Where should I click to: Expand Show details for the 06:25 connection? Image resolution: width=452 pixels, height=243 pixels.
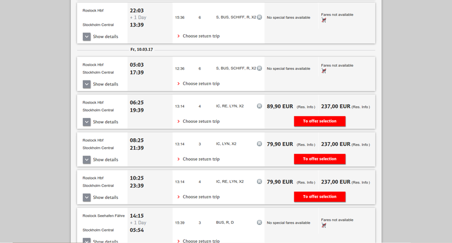[x=87, y=122]
